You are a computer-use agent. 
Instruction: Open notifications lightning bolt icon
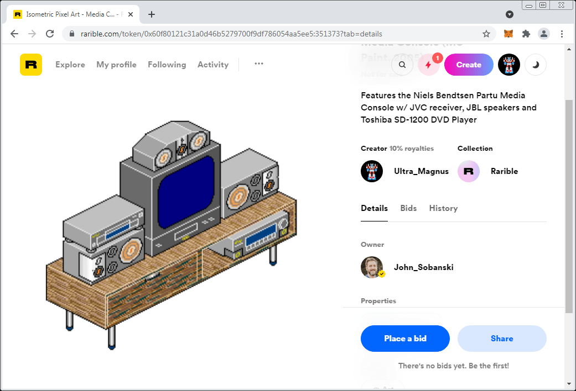point(428,65)
